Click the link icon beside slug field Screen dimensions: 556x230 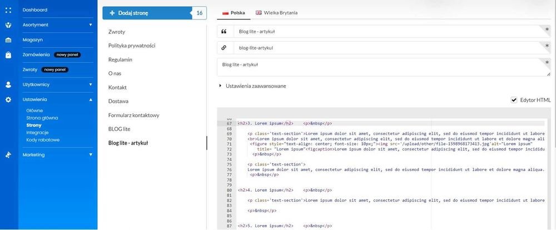tap(224, 47)
